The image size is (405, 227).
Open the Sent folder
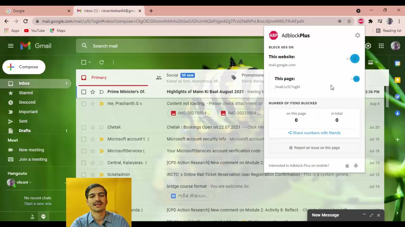[23, 121]
